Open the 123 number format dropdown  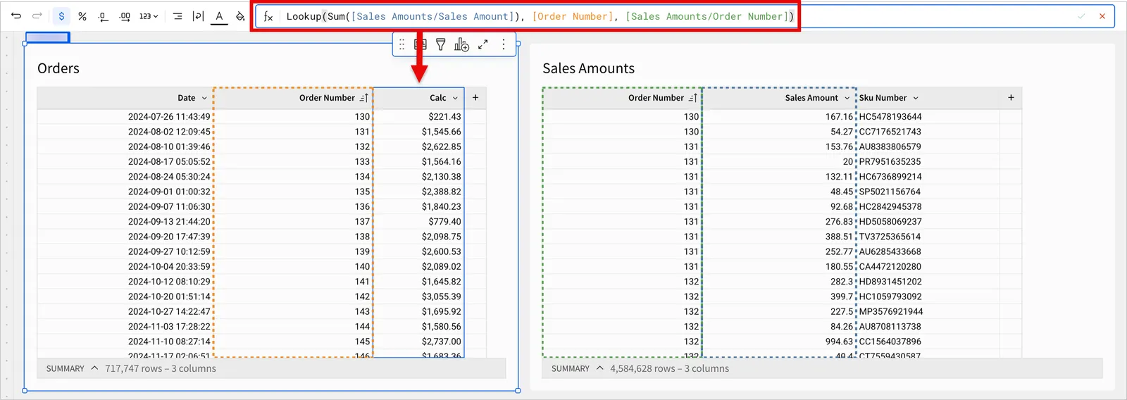point(148,16)
